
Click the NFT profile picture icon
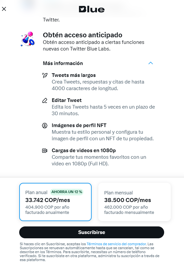(x=45, y=125)
